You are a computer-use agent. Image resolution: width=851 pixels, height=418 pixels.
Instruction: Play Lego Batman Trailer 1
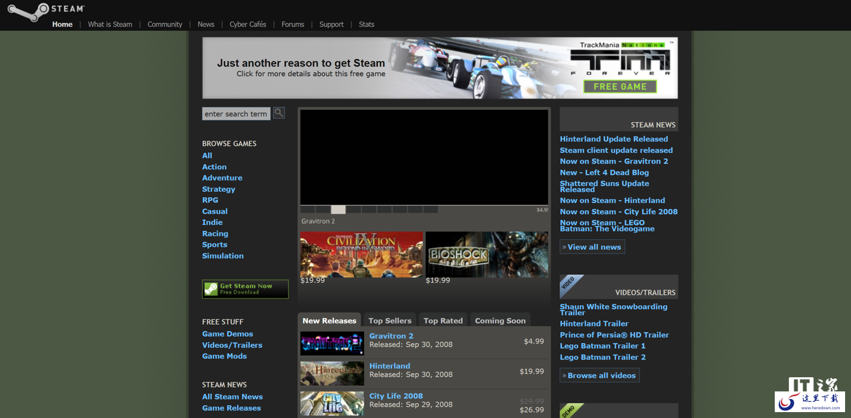[x=603, y=346]
